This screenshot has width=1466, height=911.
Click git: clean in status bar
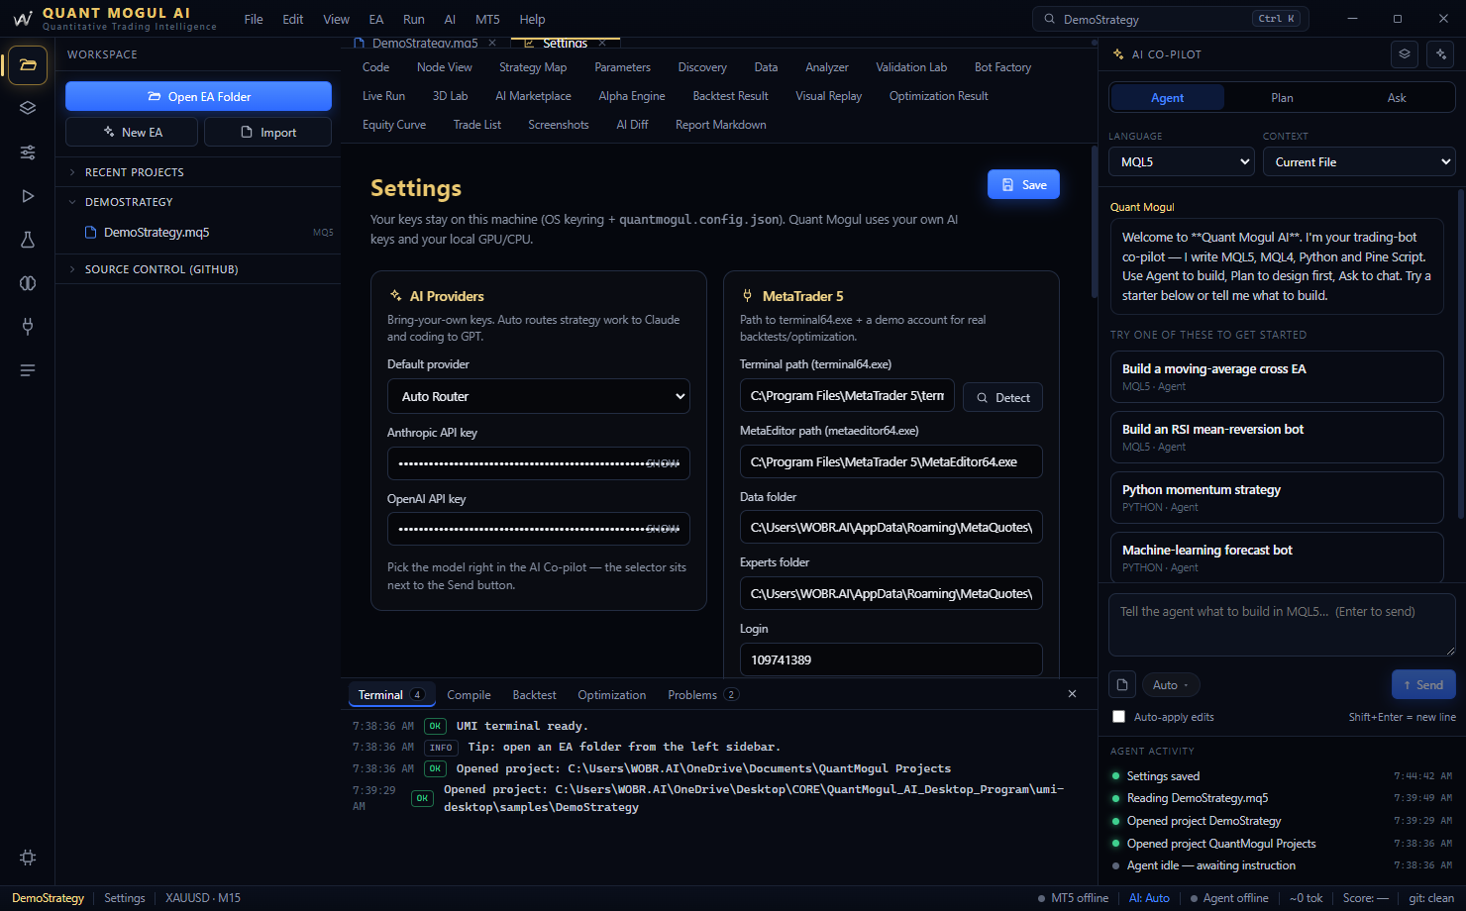pyautogui.click(x=1431, y=898)
